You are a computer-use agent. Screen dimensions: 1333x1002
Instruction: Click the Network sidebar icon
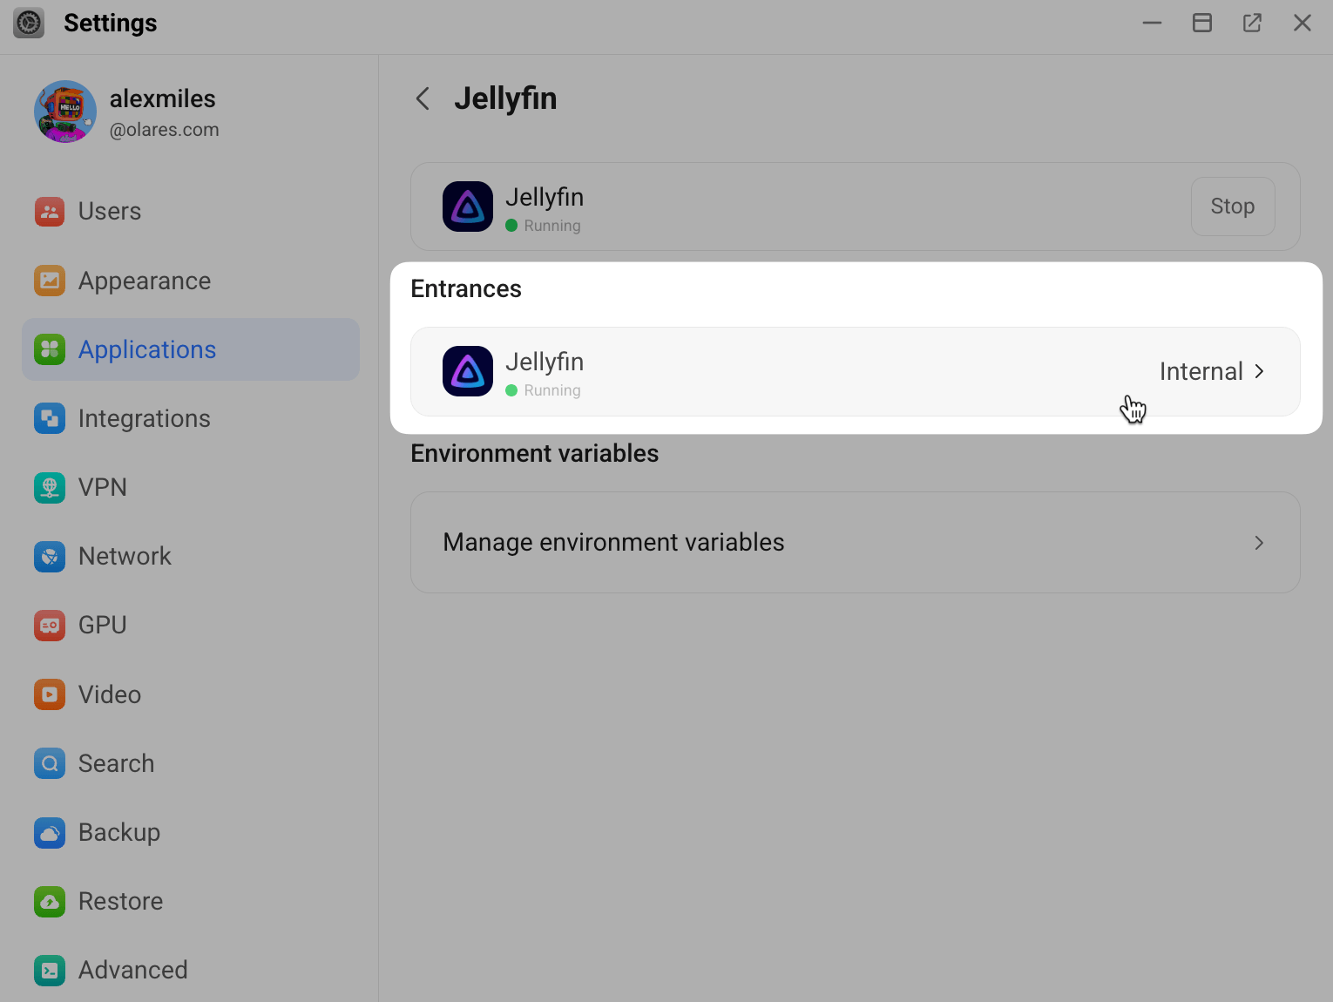click(50, 556)
